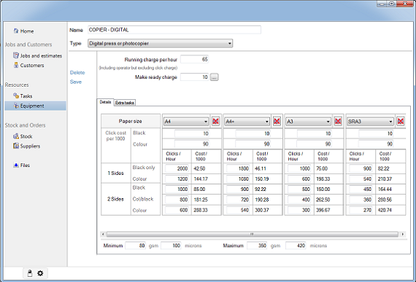
Task: Go to Home in sidebar
Action: tap(27, 31)
